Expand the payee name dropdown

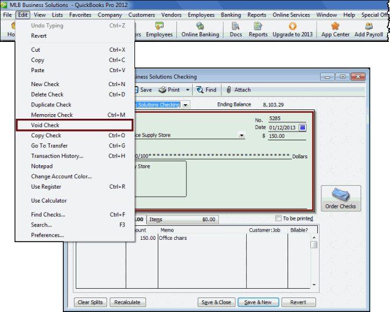[x=242, y=136]
